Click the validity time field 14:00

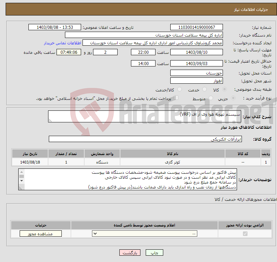(x=143, y=63)
